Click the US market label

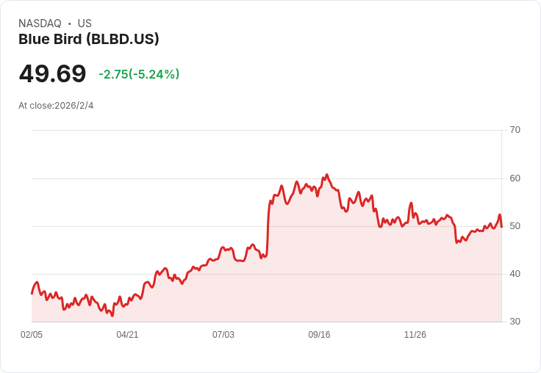click(85, 23)
